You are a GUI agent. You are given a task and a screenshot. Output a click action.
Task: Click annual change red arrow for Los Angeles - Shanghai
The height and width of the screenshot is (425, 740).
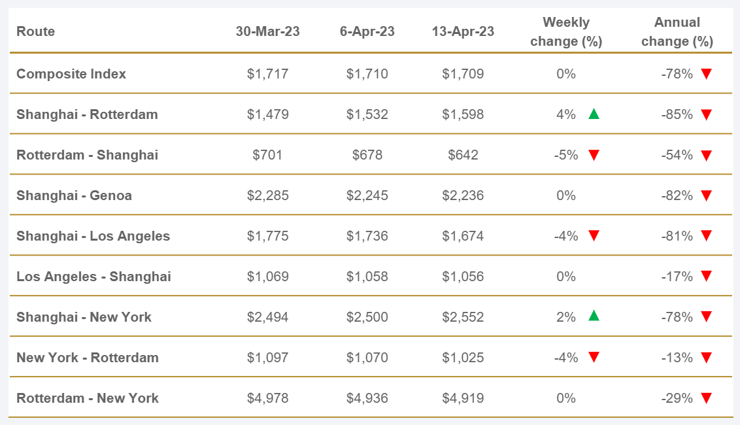706,277
